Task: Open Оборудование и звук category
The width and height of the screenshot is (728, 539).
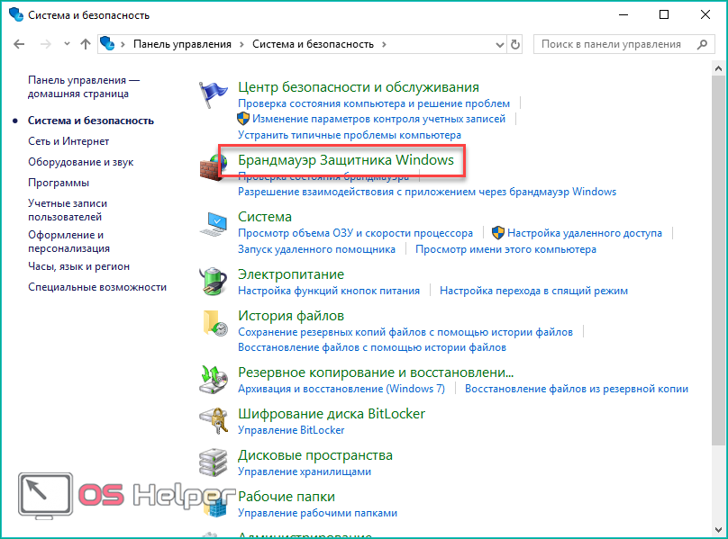Action: 80,162
